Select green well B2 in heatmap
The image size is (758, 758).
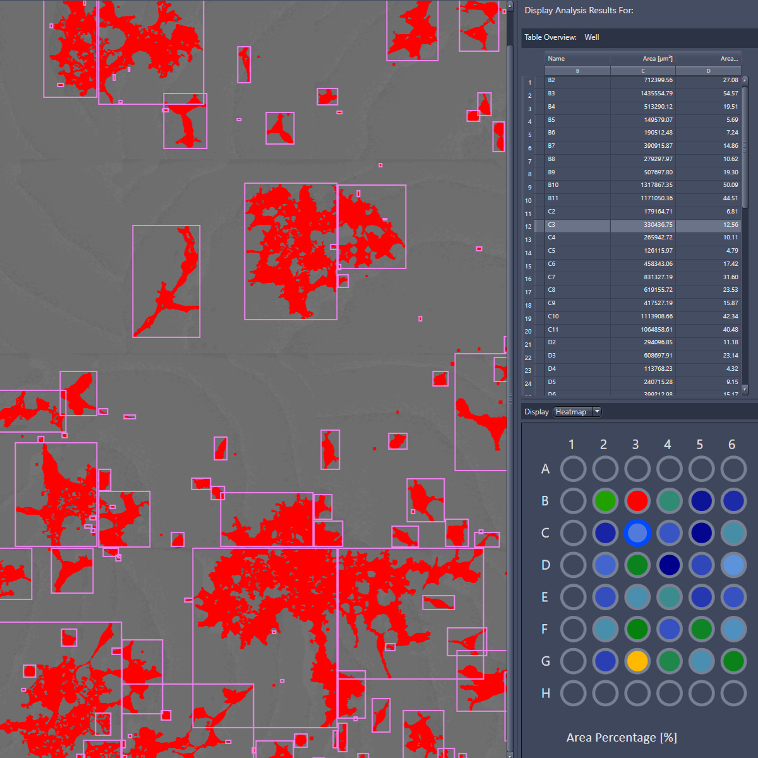point(605,501)
